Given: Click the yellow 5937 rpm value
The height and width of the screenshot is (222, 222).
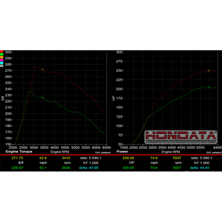Looking at the screenshot, I should [x=177, y=158].
